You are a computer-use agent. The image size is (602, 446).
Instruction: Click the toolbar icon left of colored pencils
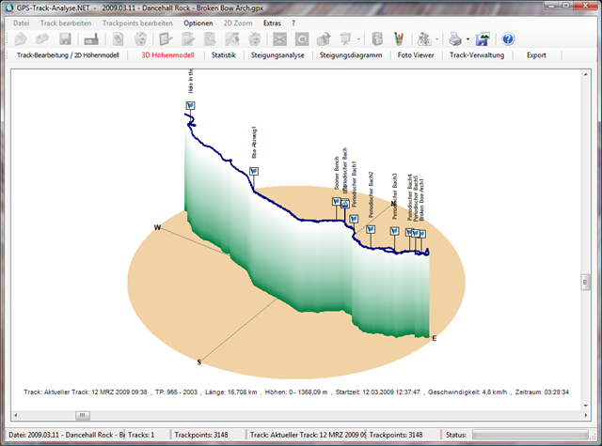pos(377,39)
